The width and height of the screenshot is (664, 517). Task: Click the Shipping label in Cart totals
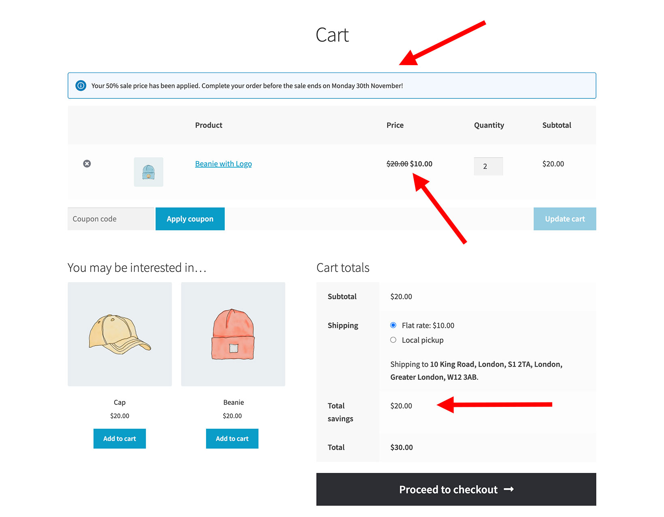(x=343, y=325)
